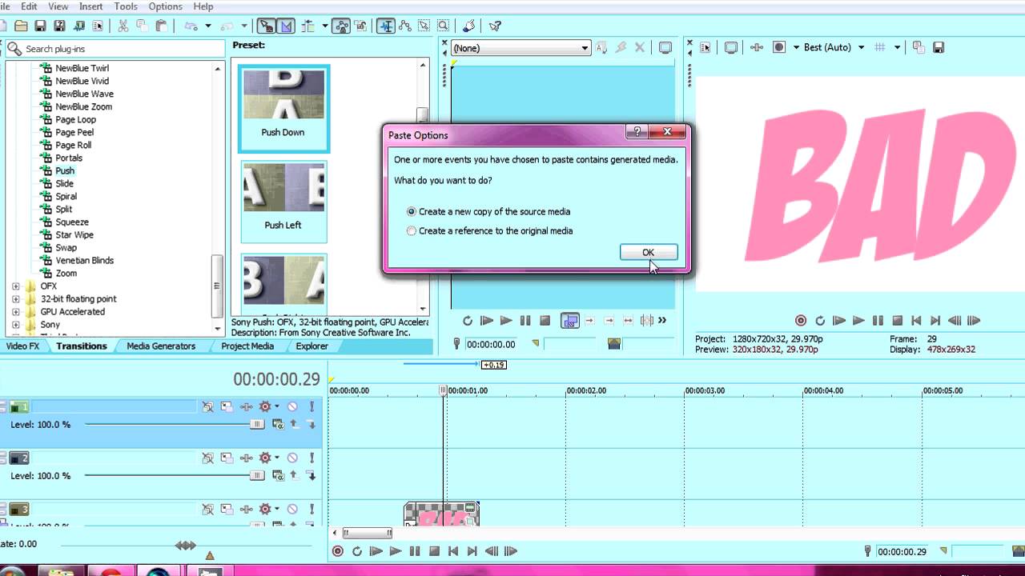Open track 1 Track Motion
The height and width of the screenshot is (576, 1025).
(x=227, y=406)
